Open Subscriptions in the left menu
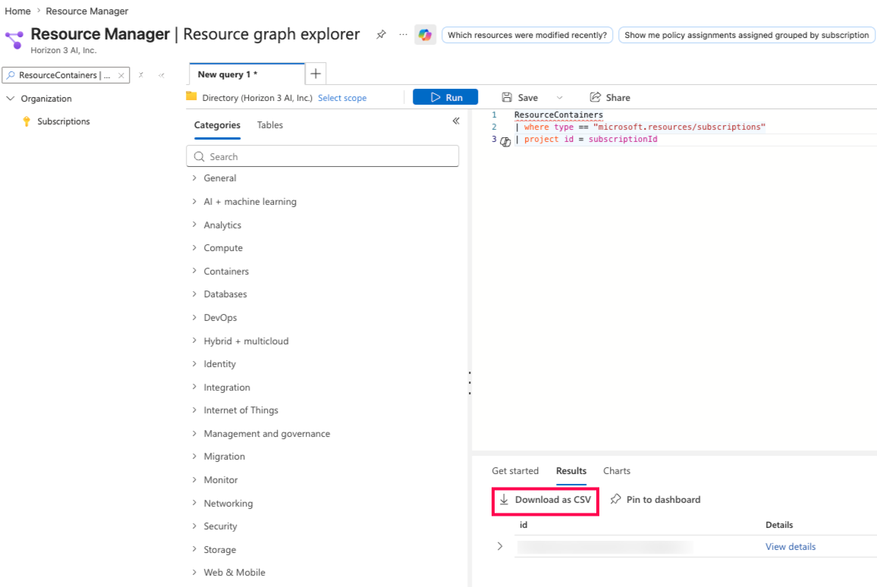 click(63, 121)
